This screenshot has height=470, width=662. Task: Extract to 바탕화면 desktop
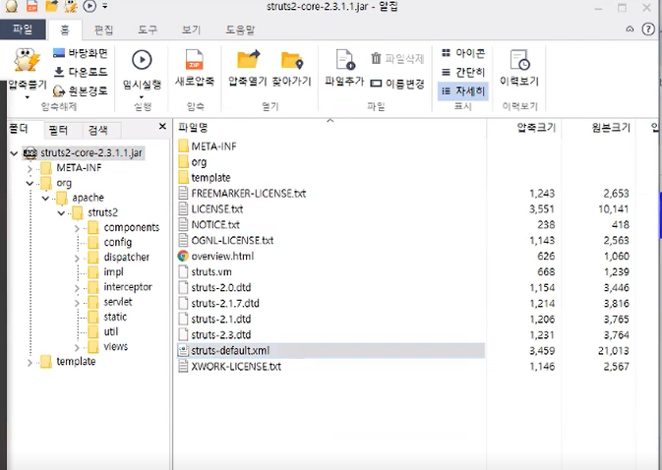coord(81,53)
